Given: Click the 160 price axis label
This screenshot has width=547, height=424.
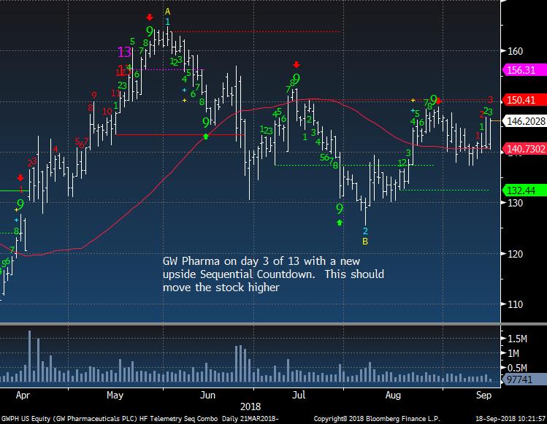Looking at the screenshot, I should pos(516,51).
